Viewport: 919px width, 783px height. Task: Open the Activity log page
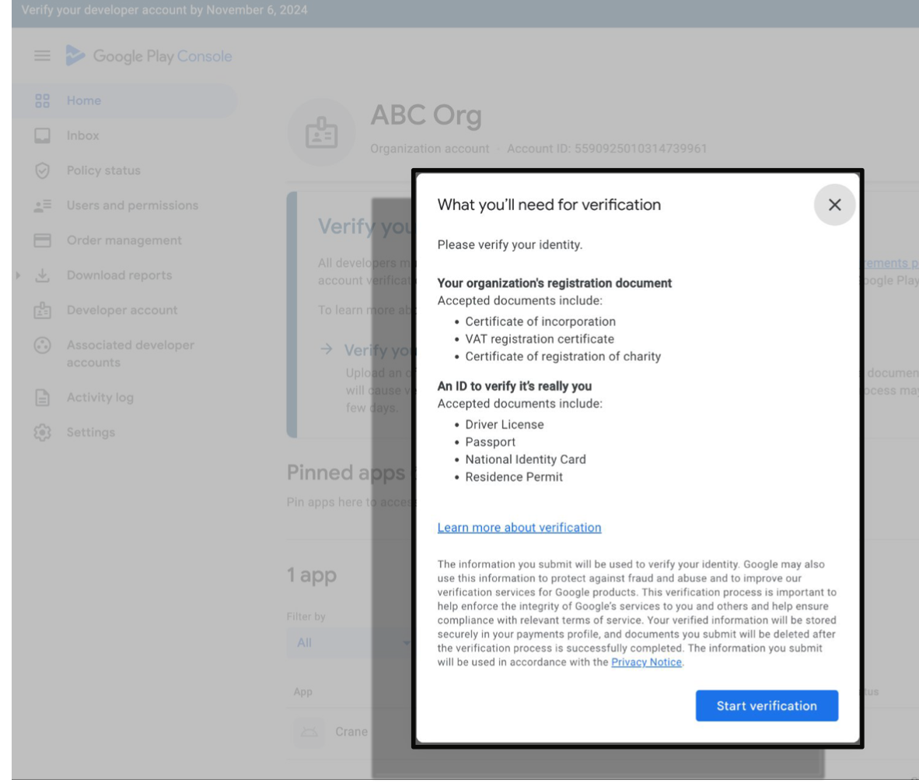point(100,398)
